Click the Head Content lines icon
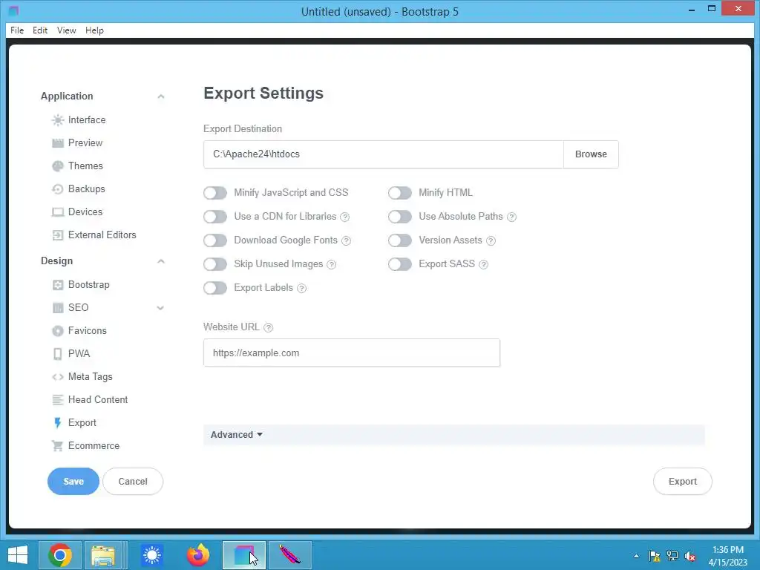Screen dimensions: 760x570 (58, 400)
